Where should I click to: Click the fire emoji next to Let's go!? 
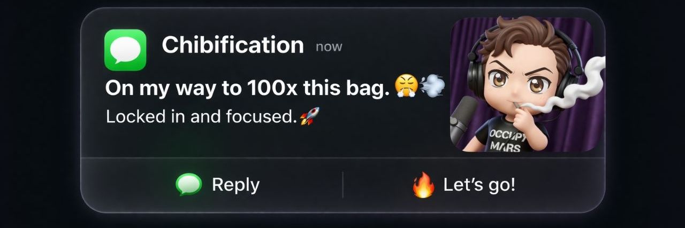pos(423,185)
